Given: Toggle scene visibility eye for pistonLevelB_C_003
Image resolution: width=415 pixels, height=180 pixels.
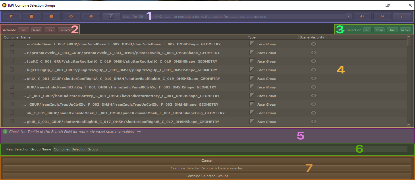Looking at the screenshot, I should pos(313,53).
